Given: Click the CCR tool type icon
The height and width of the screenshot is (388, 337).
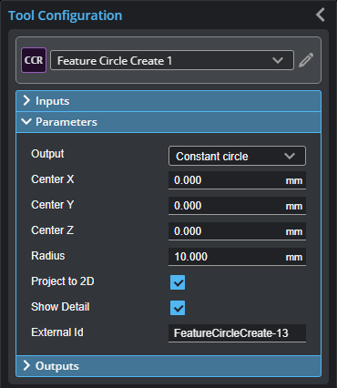Looking at the screenshot, I should click(x=34, y=60).
